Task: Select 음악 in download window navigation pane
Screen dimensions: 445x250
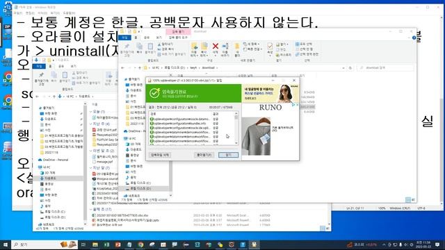Action: [x=133, y=178]
